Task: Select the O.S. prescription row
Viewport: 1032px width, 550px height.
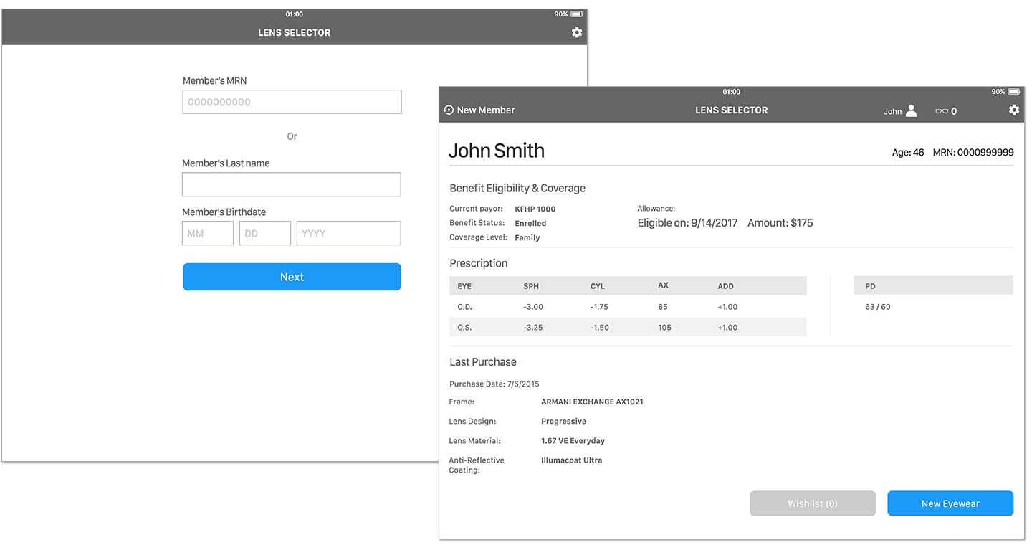Action: click(x=627, y=328)
